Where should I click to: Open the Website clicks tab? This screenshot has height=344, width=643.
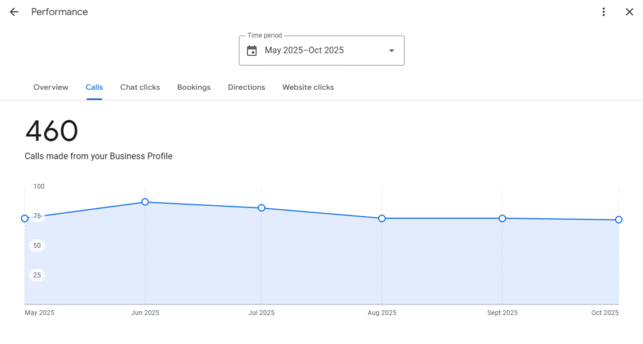[x=308, y=87]
